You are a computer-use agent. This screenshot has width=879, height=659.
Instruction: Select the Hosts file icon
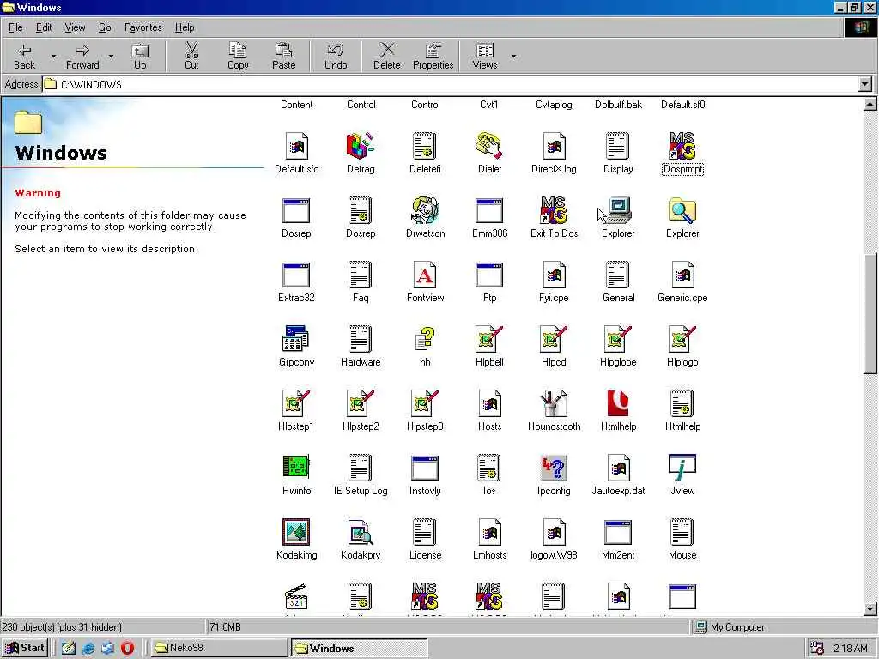489,403
